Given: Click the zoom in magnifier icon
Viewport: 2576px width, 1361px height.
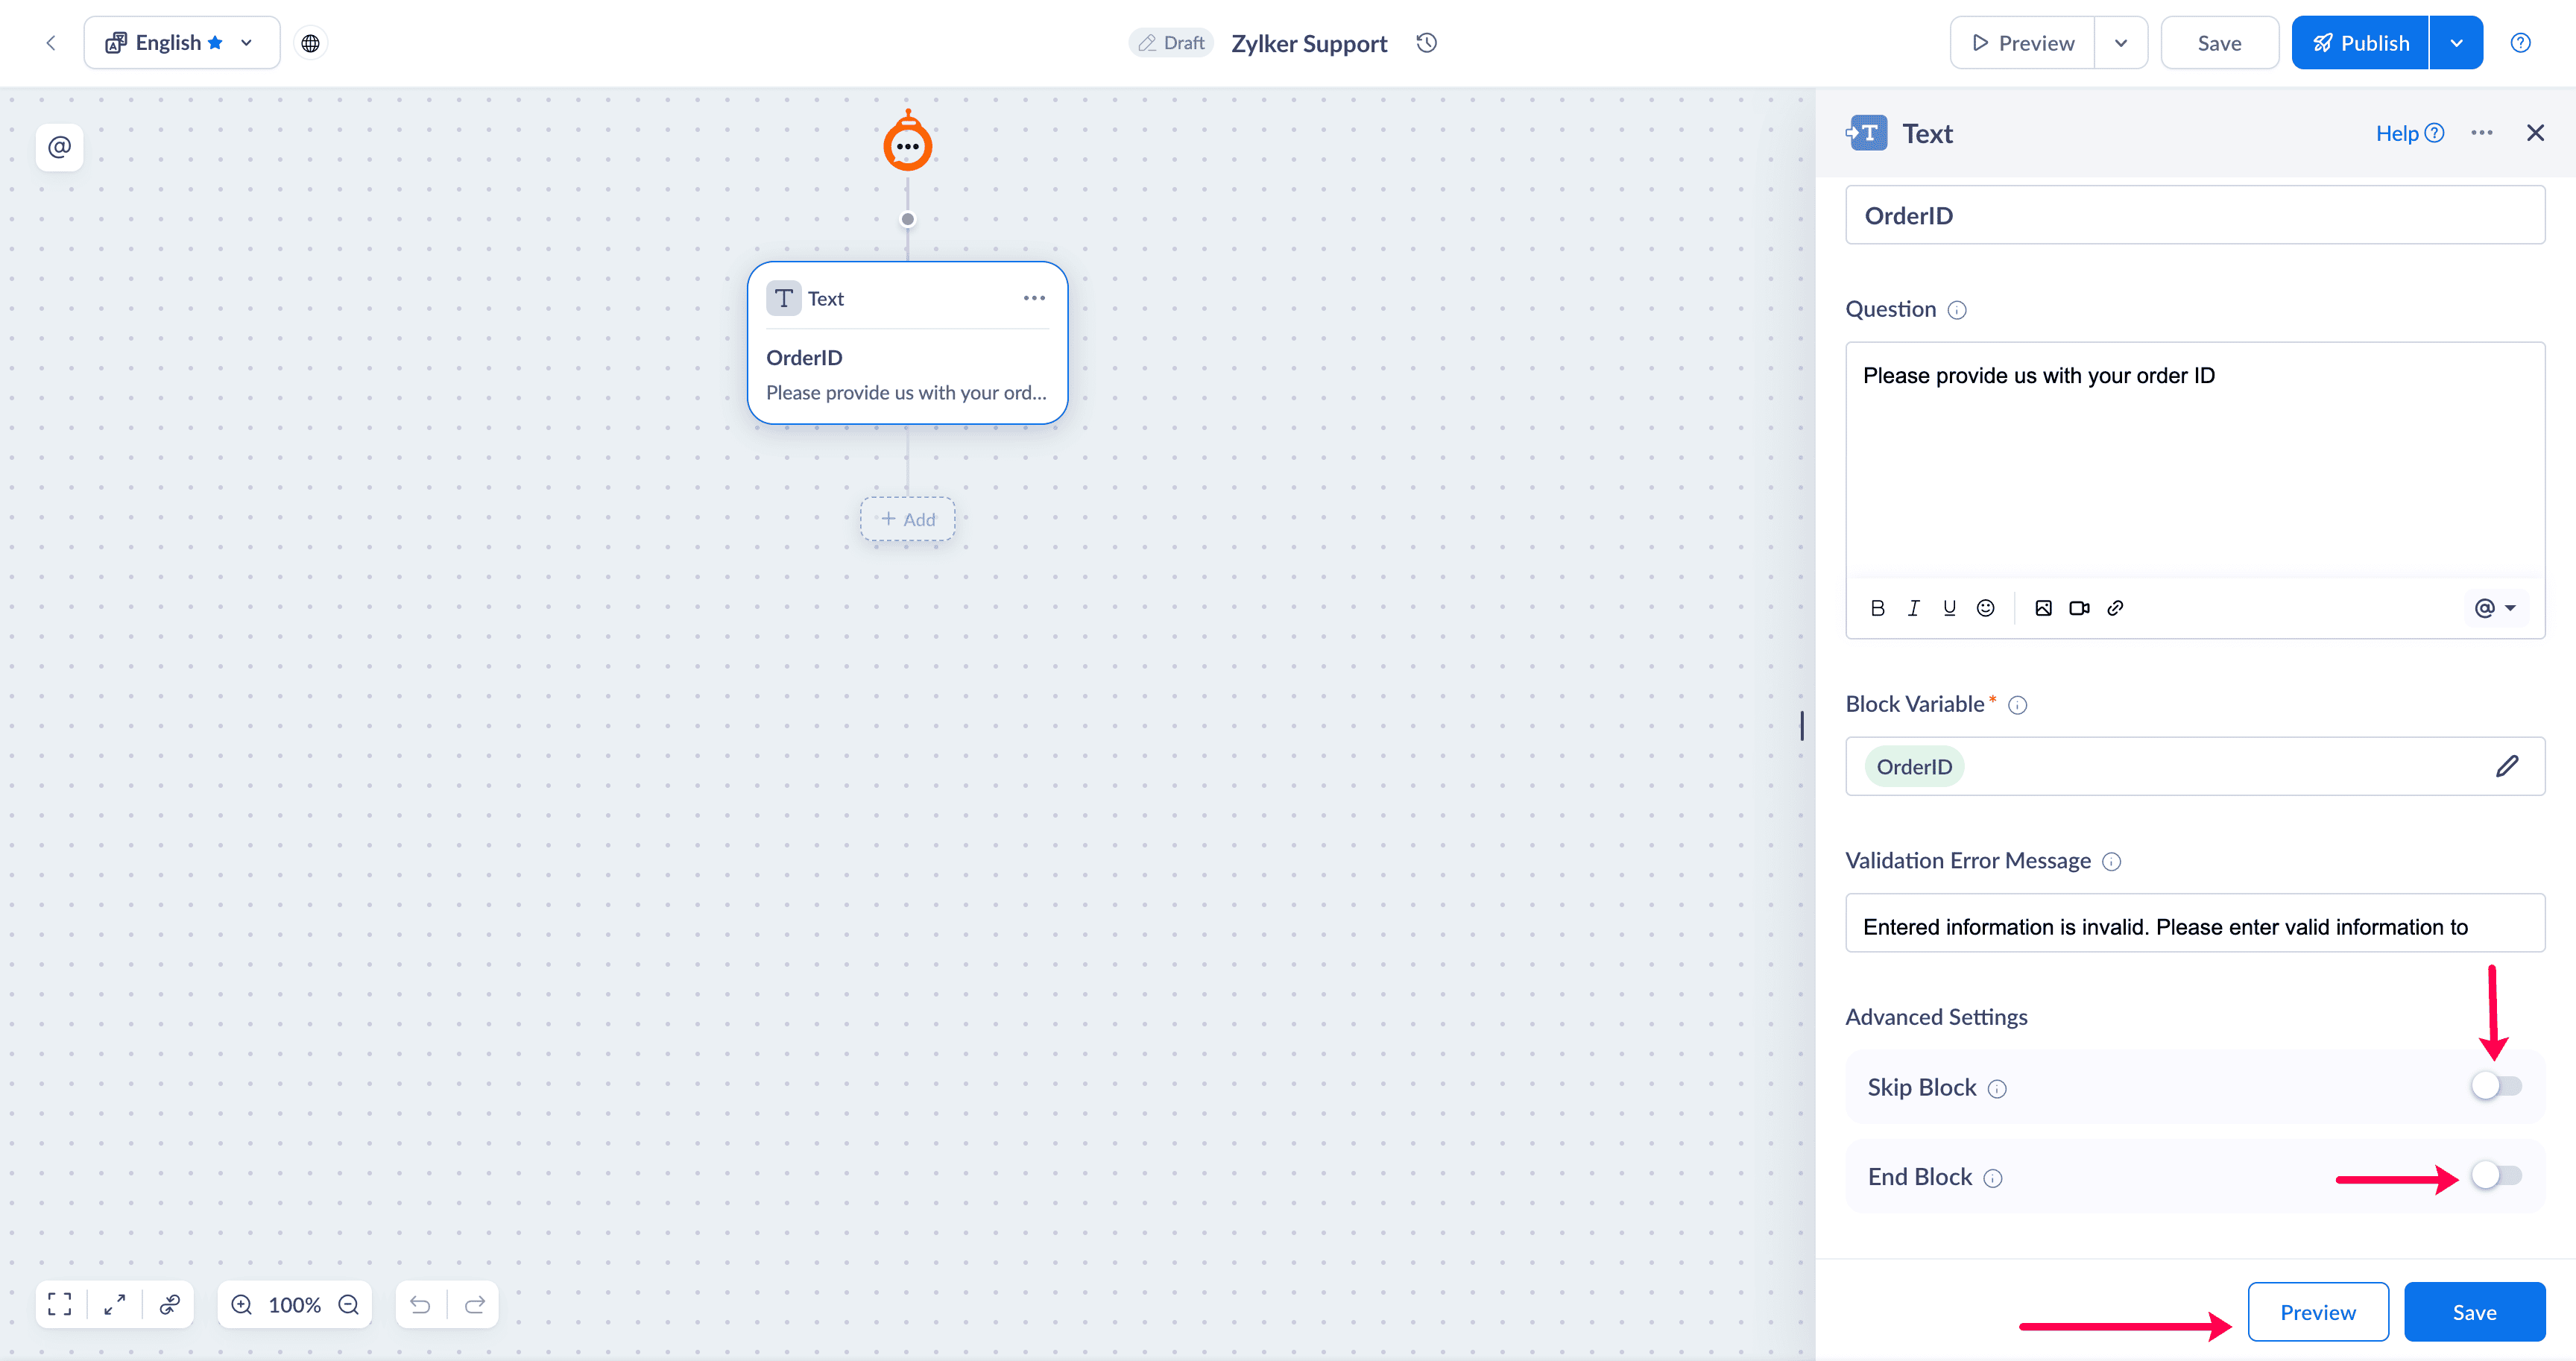Looking at the screenshot, I should pos(242,1305).
